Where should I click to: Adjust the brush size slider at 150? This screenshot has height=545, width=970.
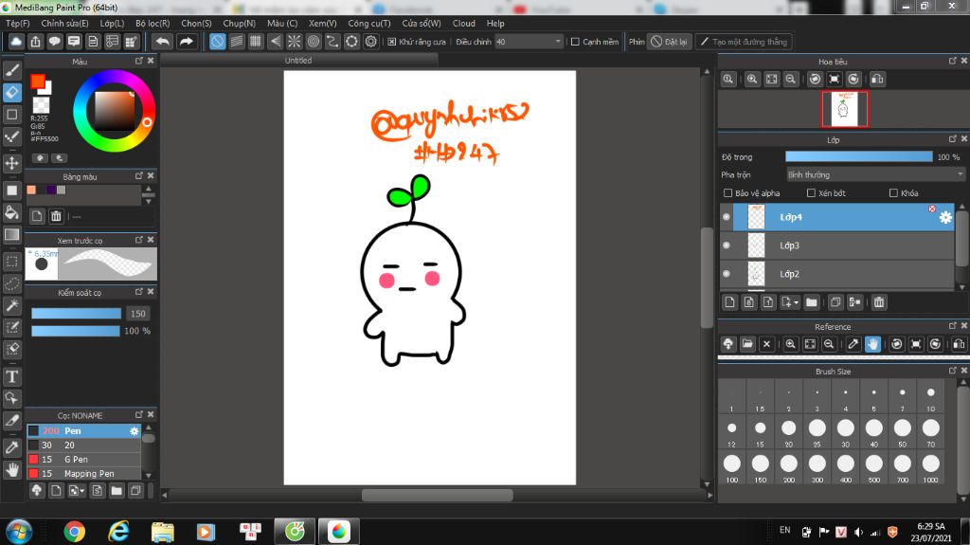coord(76,314)
